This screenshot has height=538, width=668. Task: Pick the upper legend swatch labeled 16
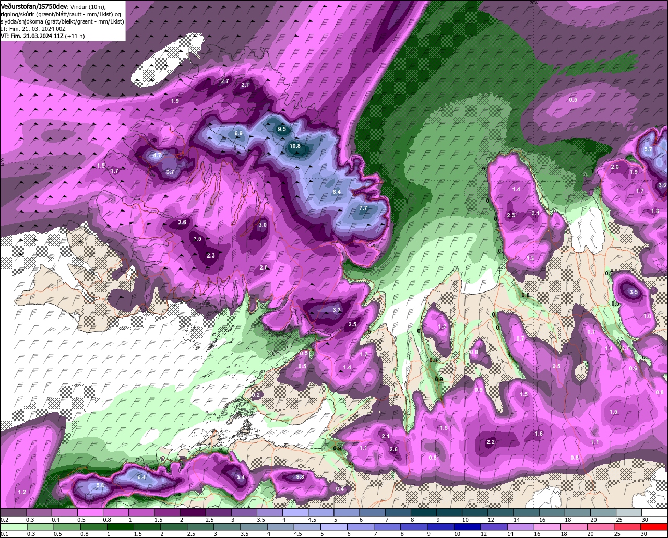pyautogui.click(x=552, y=512)
